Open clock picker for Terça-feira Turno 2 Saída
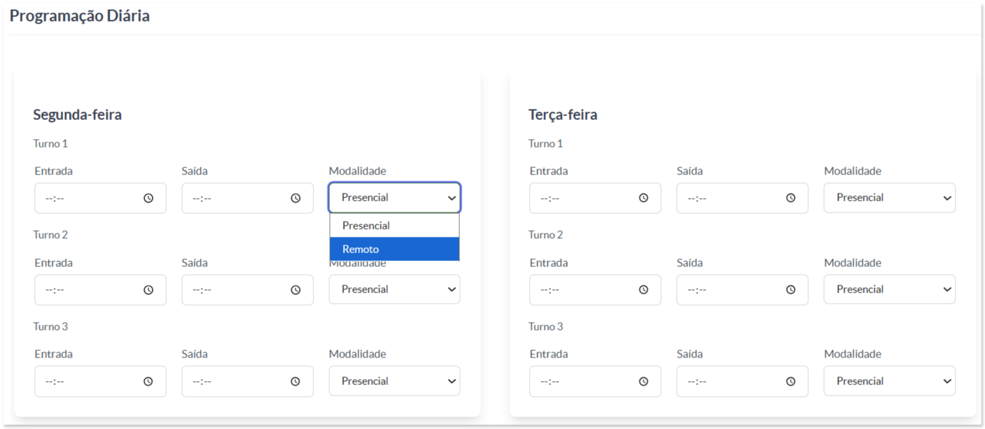The height and width of the screenshot is (429, 985). pos(791,290)
